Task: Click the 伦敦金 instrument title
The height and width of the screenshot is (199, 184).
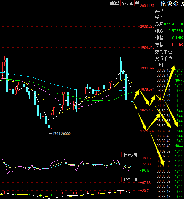Action: [170, 4]
